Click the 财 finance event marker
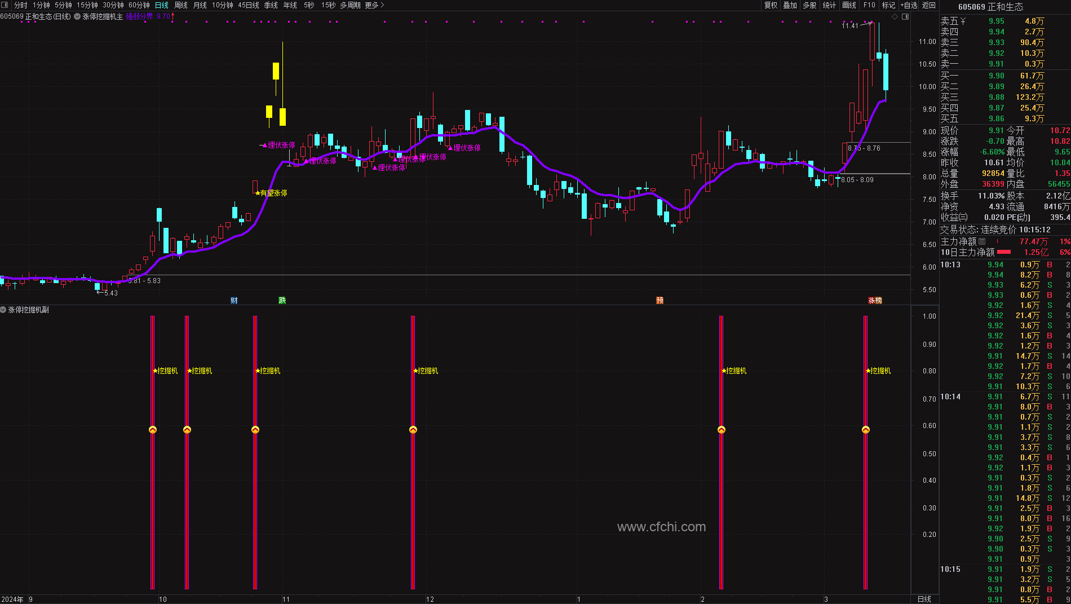The height and width of the screenshot is (604, 1071). [234, 300]
